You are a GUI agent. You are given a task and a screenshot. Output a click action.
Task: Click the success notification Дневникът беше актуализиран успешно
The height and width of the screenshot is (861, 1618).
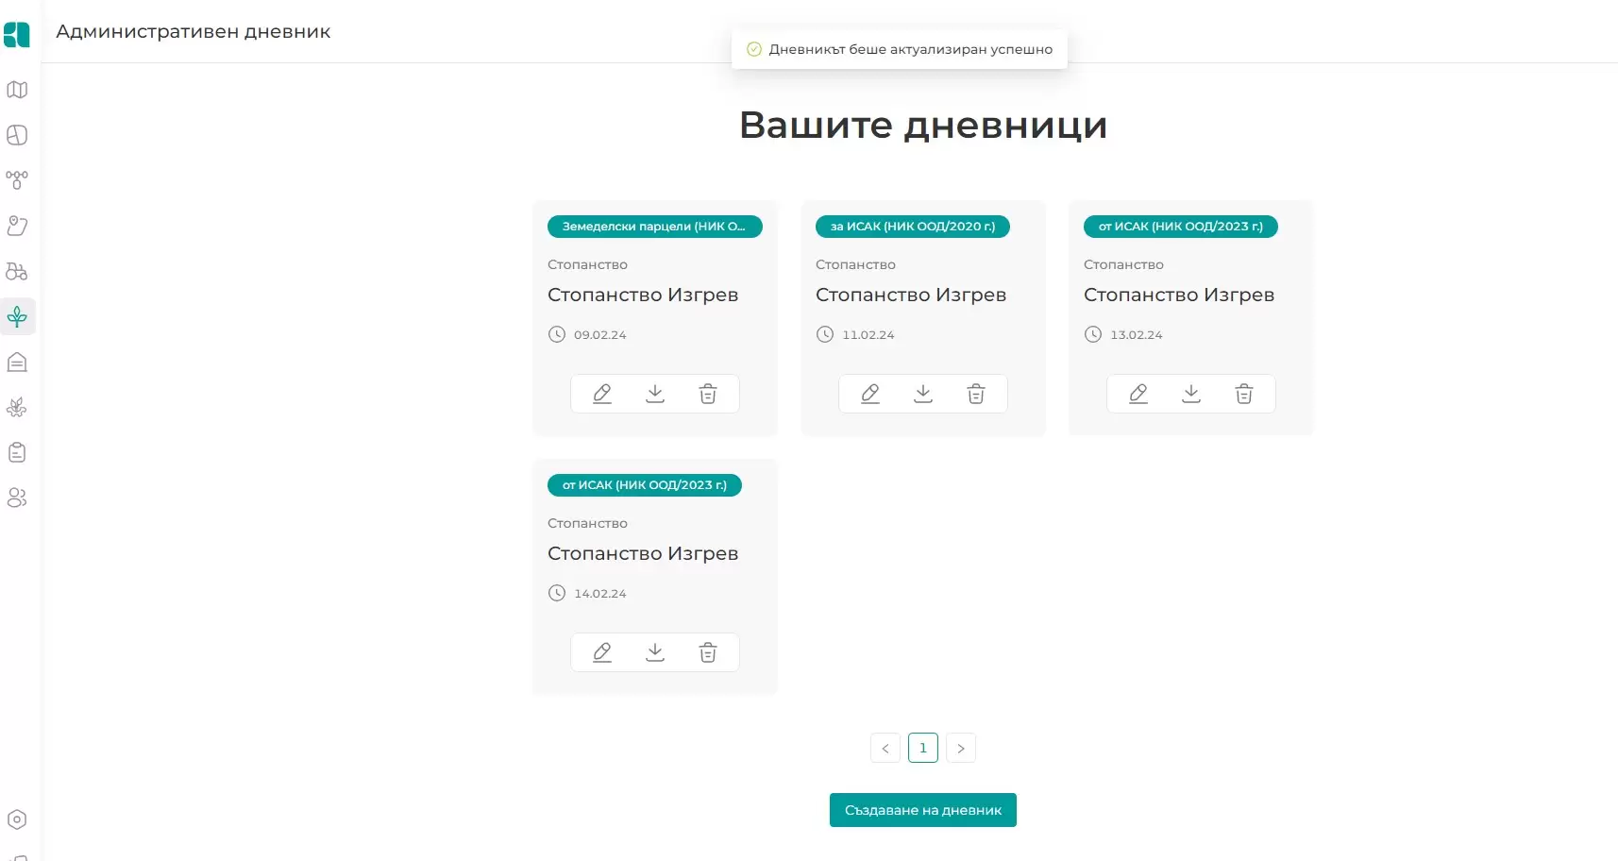pos(900,49)
